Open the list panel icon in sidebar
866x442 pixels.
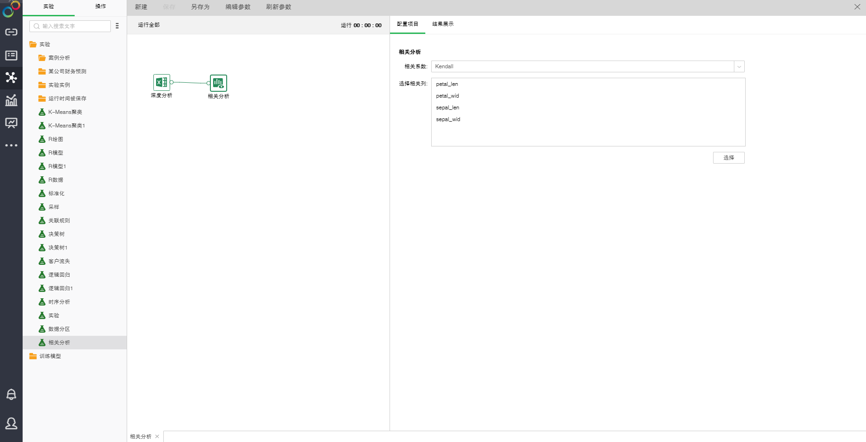click(11, 55)
